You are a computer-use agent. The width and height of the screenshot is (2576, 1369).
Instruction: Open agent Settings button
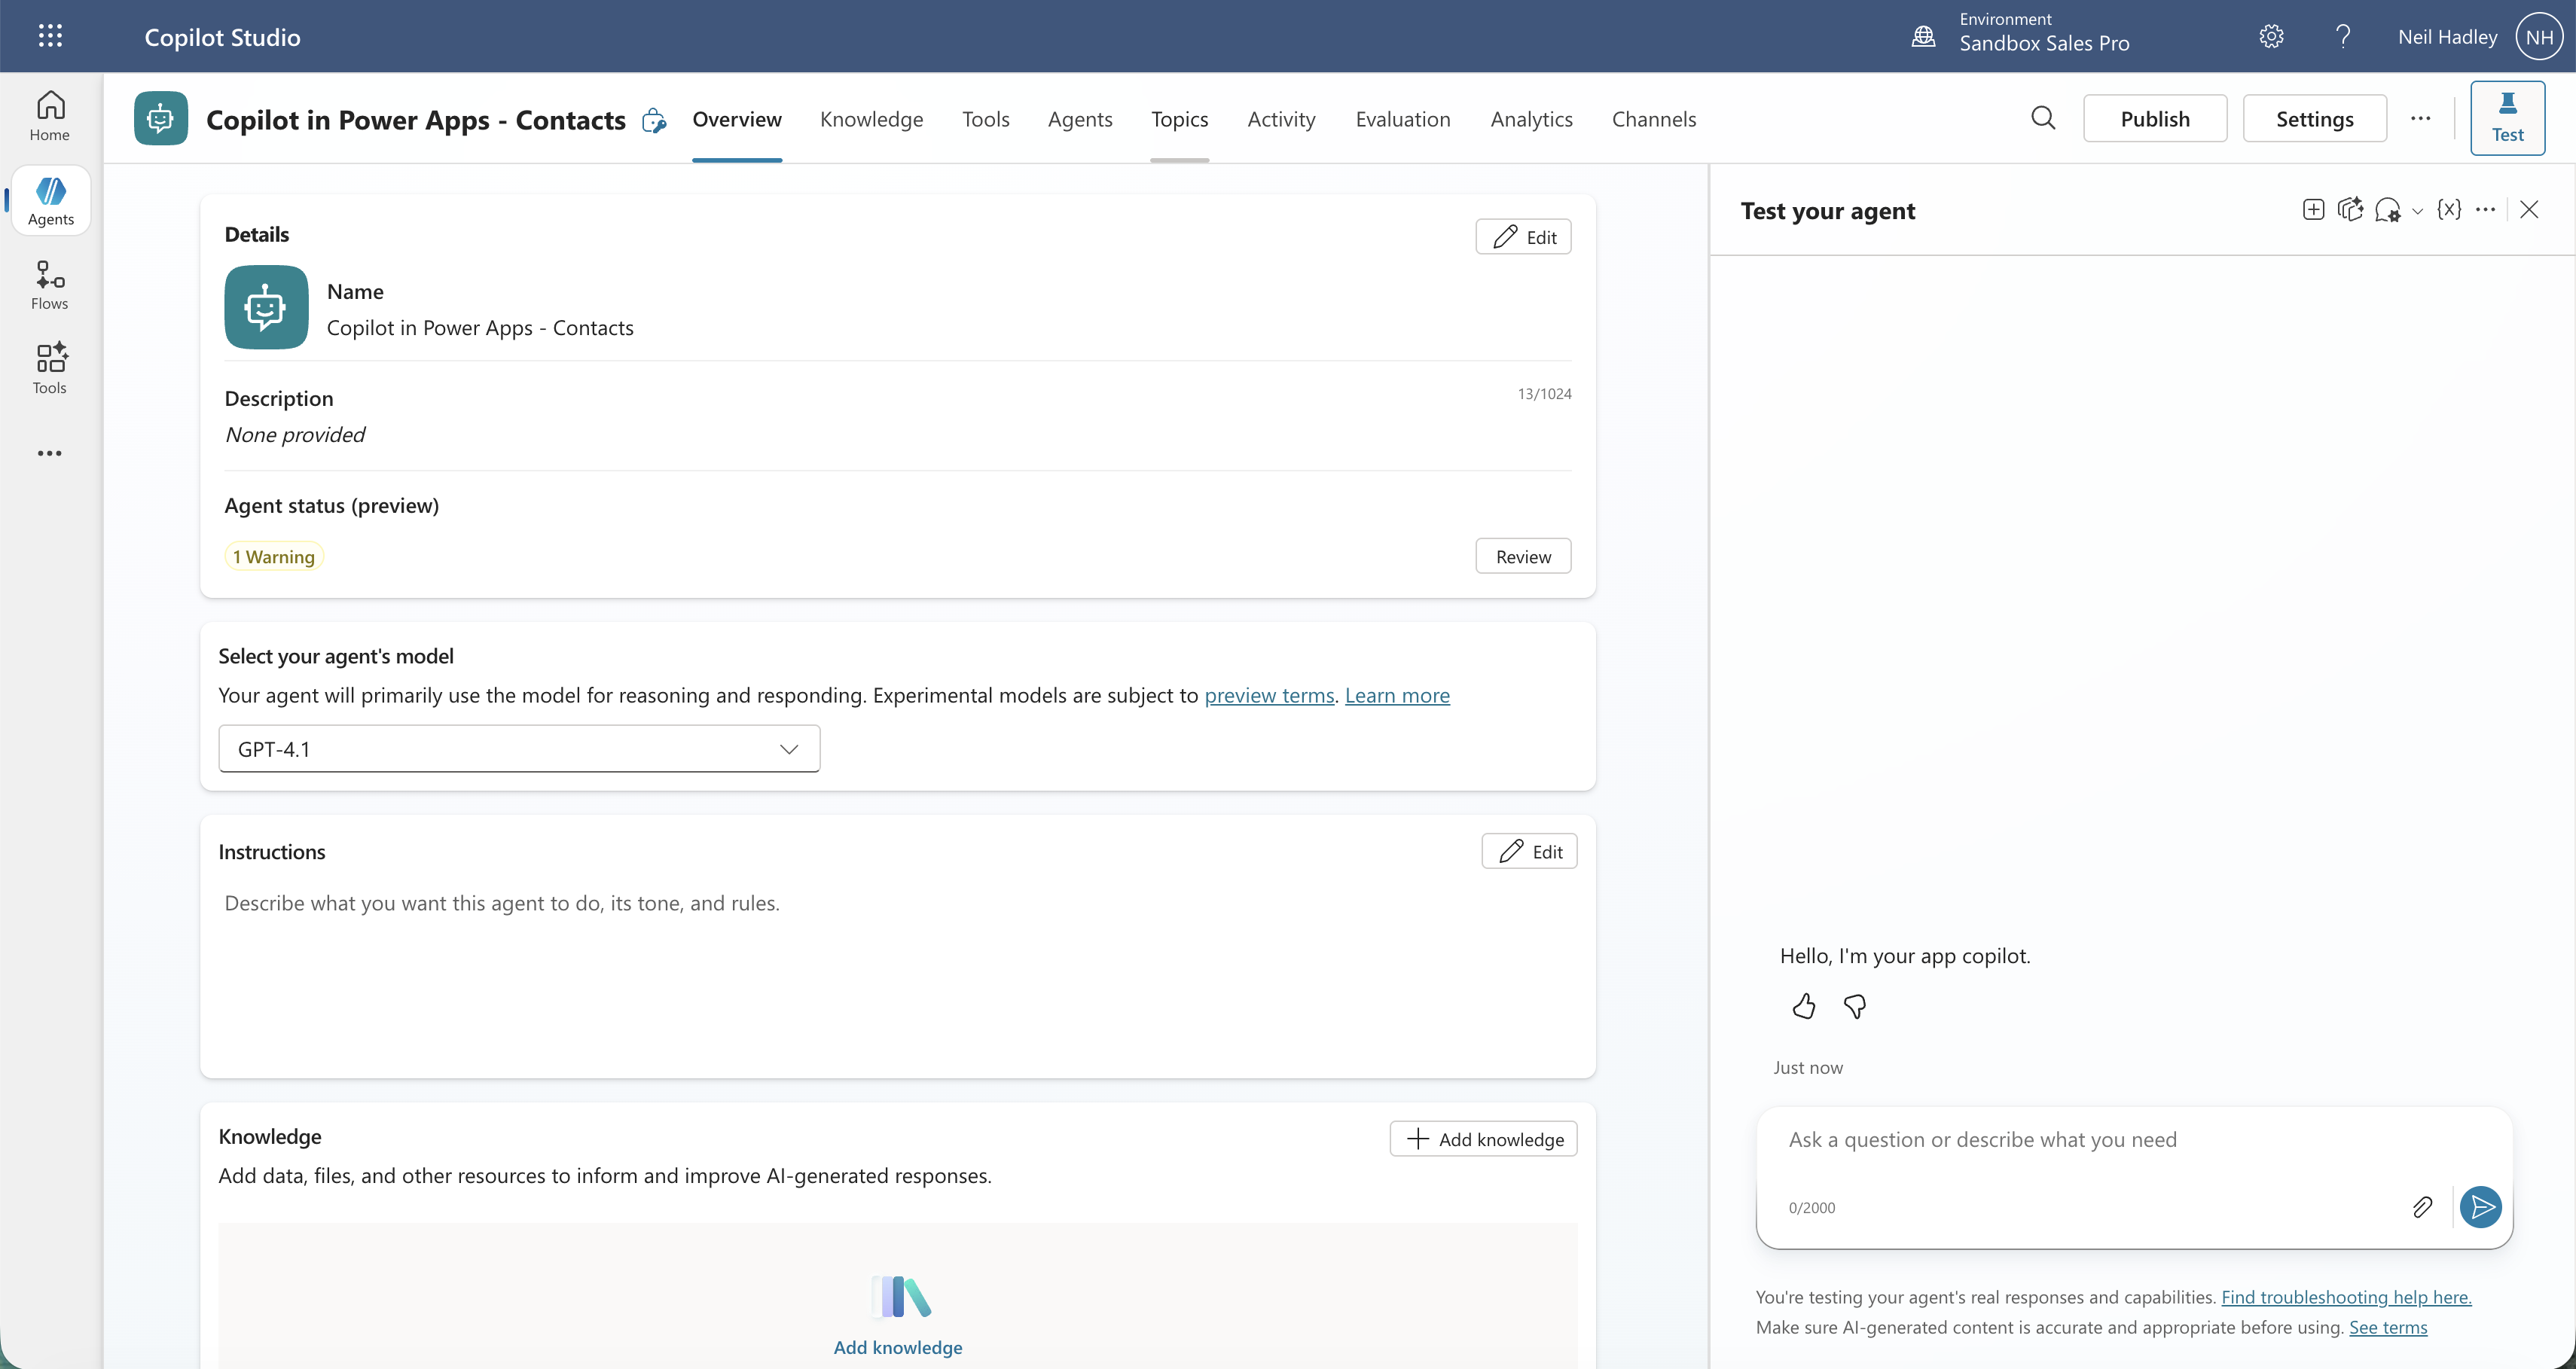2314,119
